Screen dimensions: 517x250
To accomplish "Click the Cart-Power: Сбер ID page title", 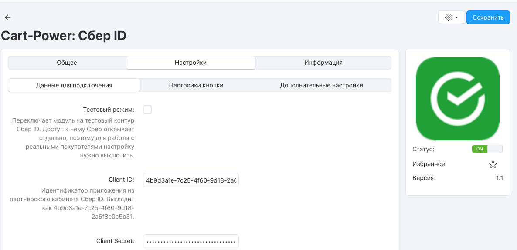I will click(64, 36).
